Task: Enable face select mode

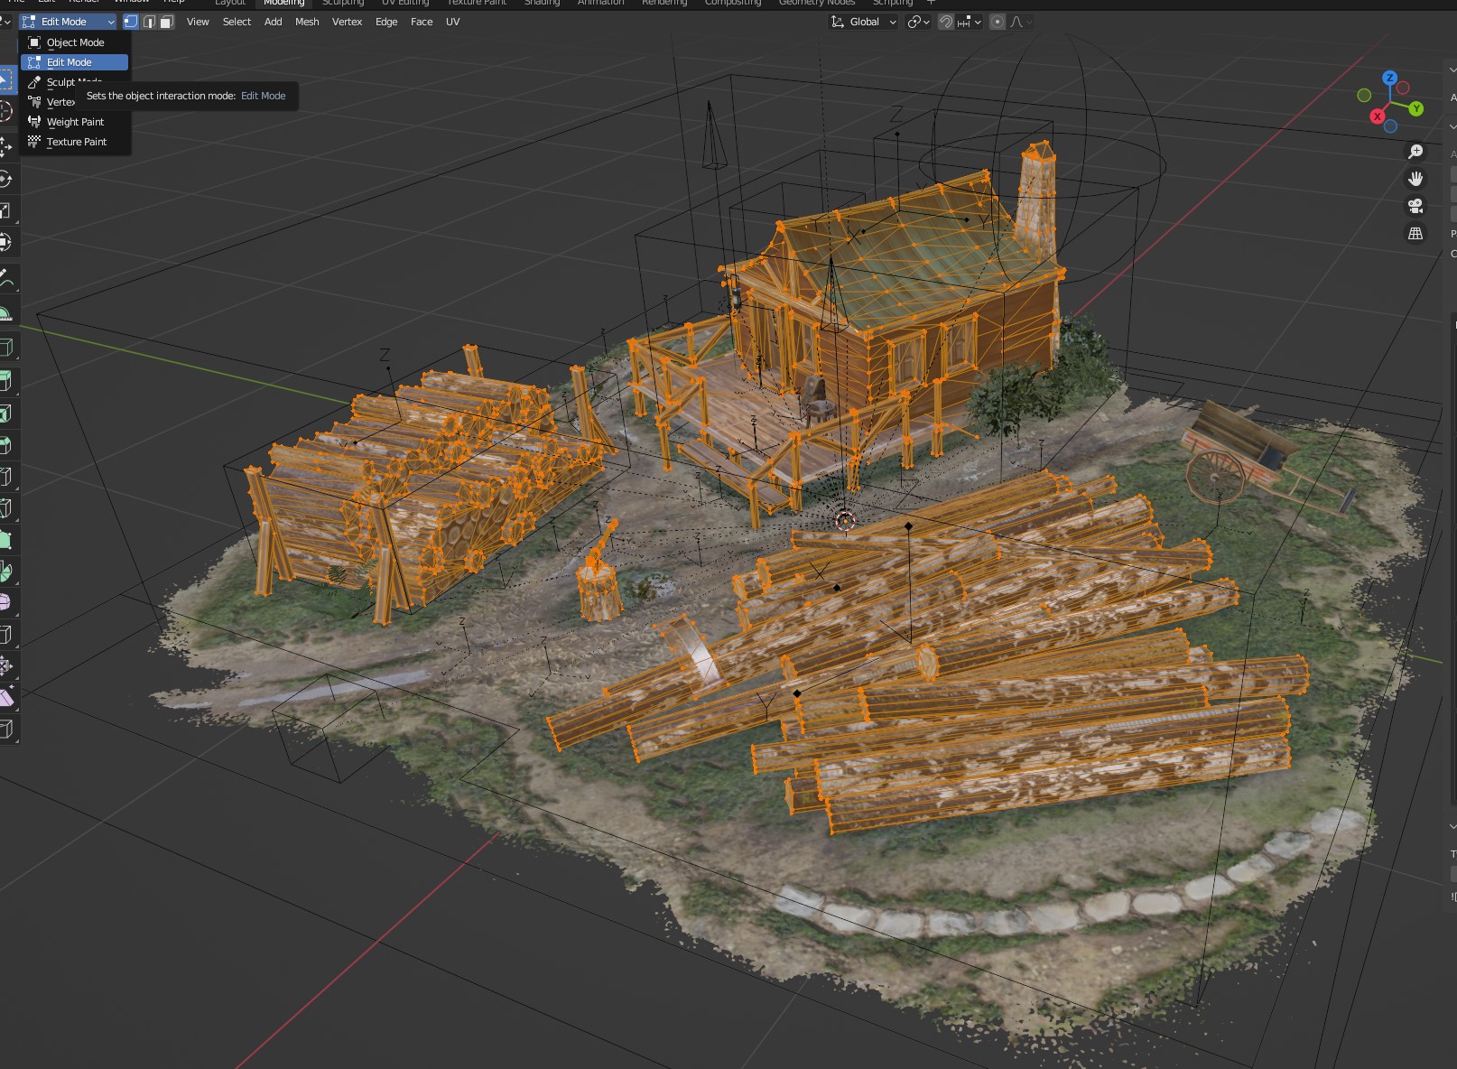Action: pyautogui.click(x=166, y=22)
